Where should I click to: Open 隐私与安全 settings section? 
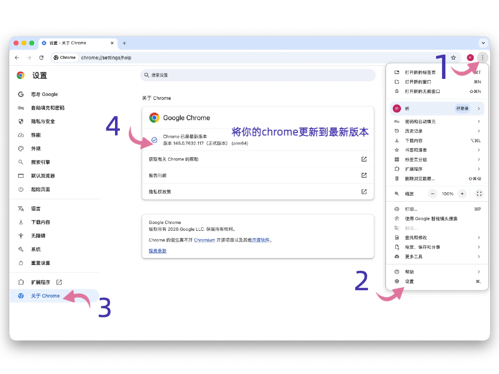point(43,121)
